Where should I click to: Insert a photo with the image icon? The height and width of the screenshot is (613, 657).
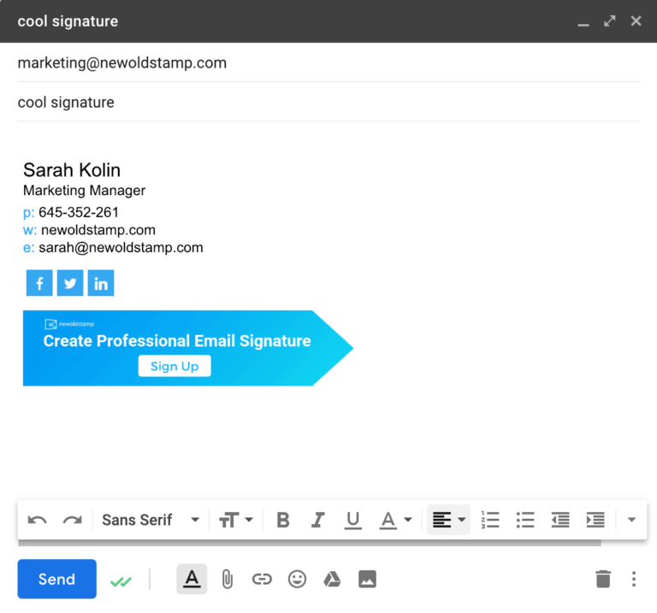[x=367, y=579]
